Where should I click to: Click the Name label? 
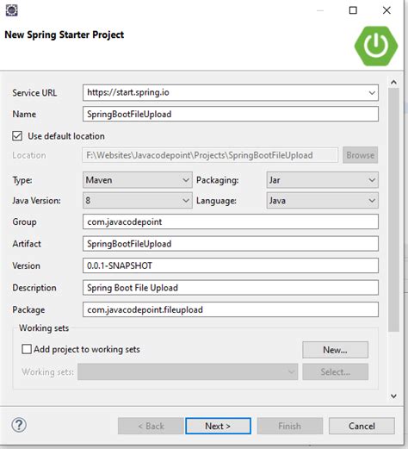24,114
